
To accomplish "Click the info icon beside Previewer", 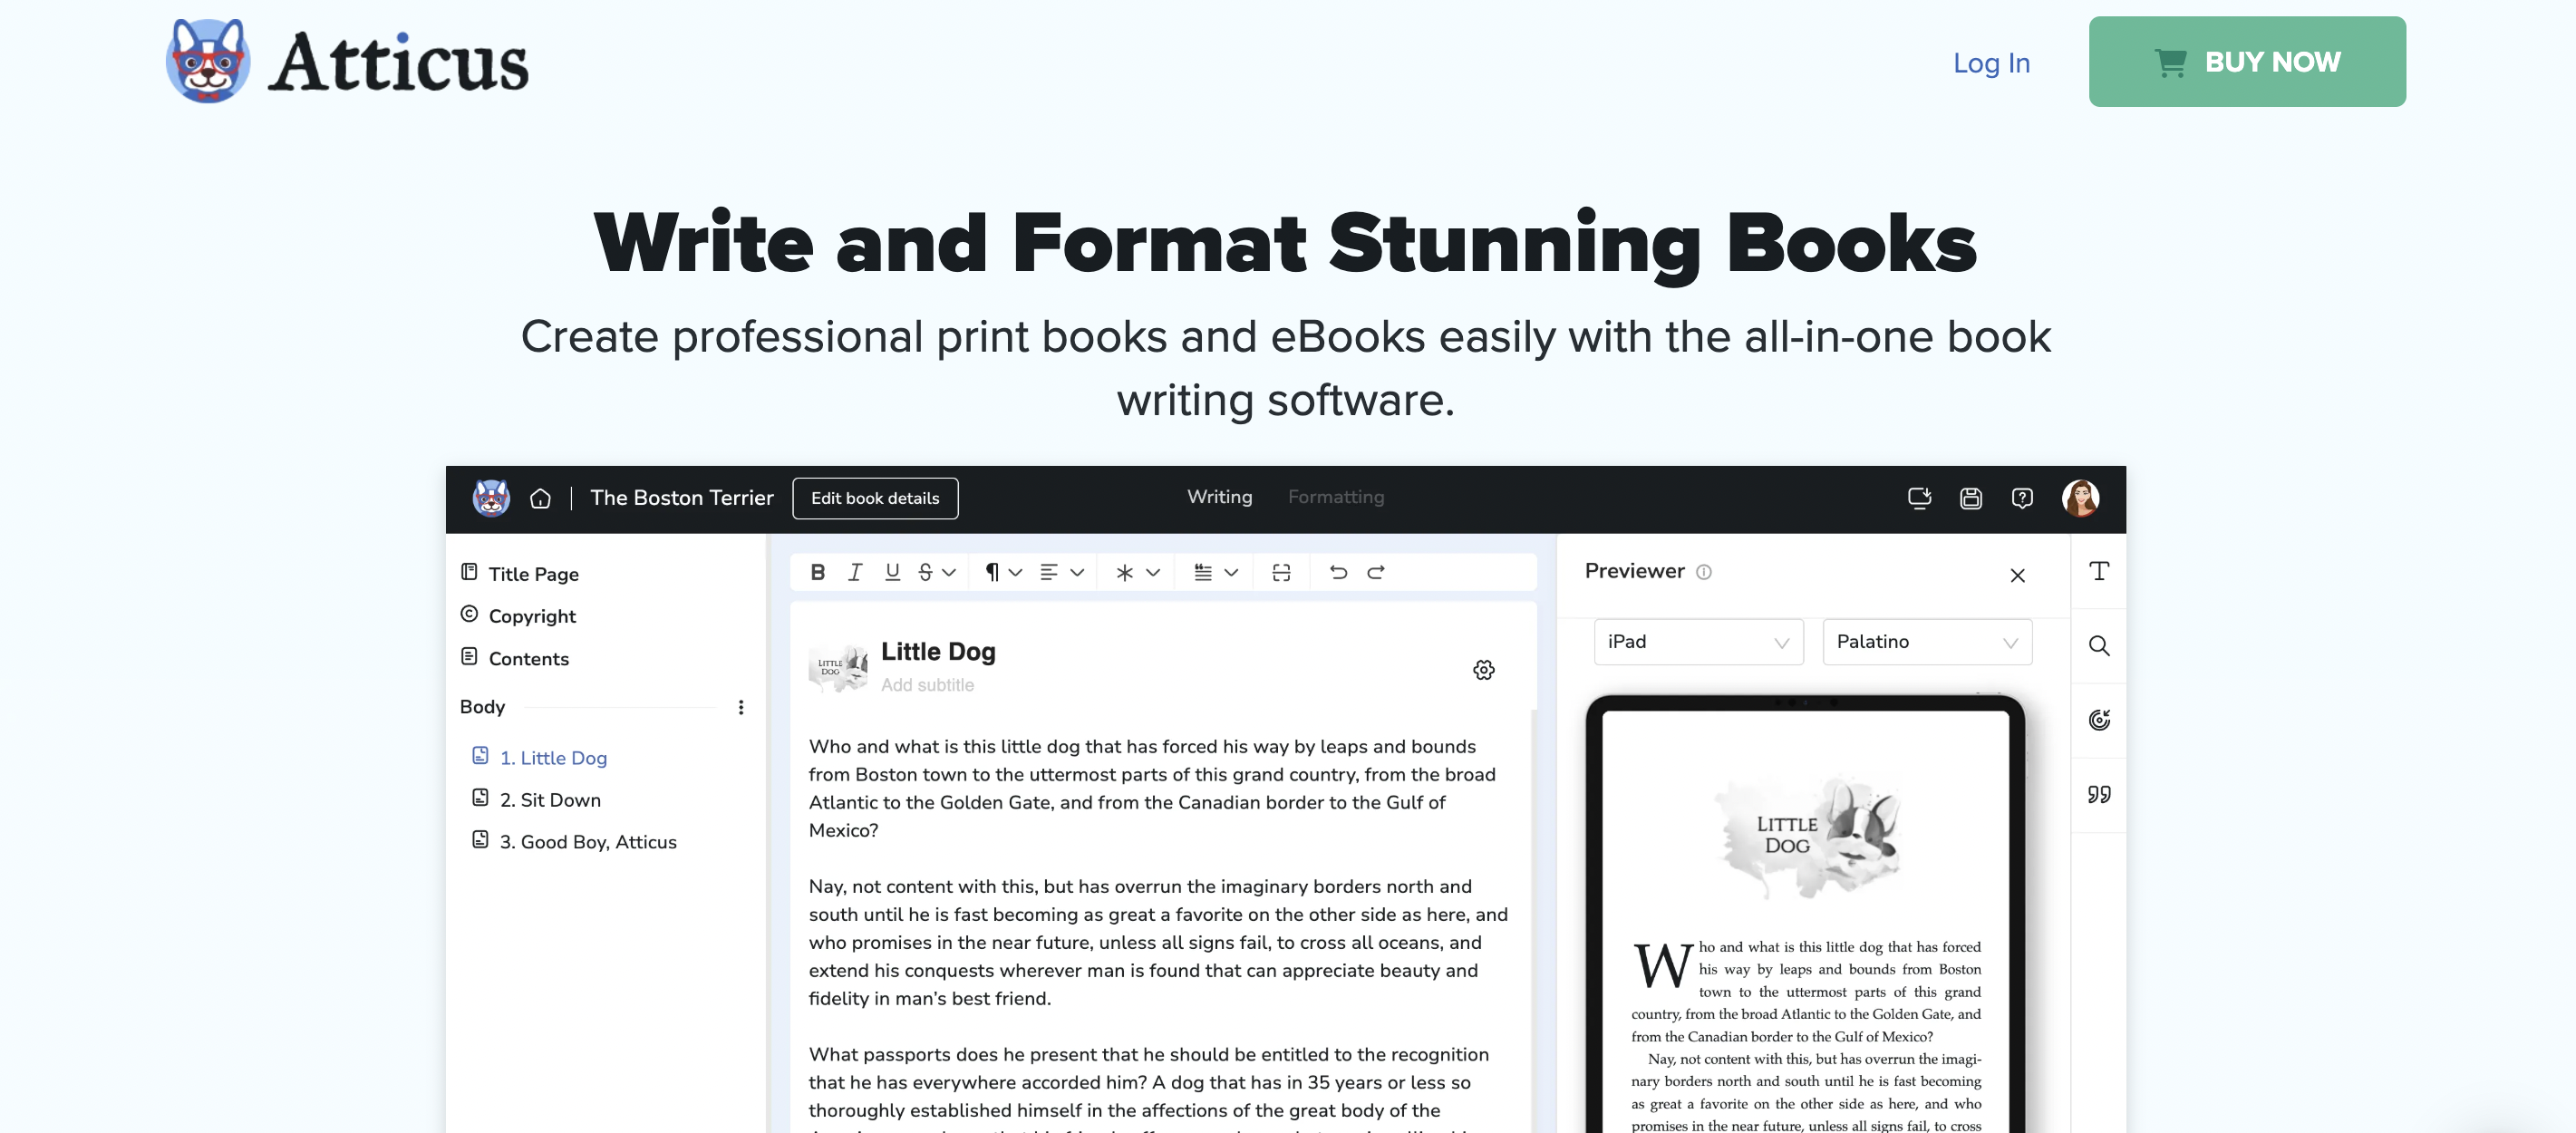I will point(1704,572).
